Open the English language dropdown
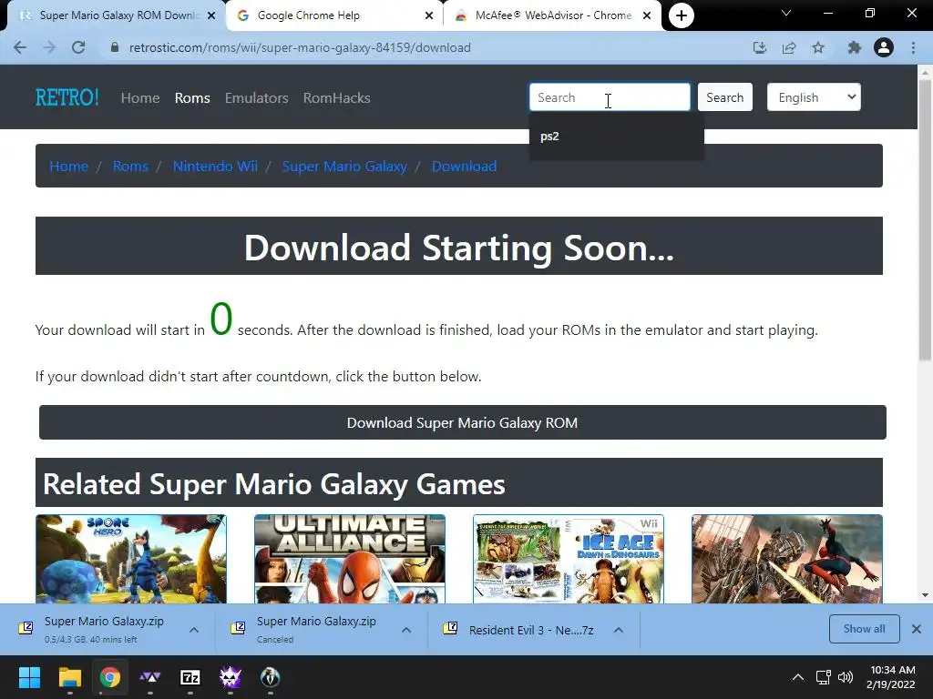This screenshot has height=699, width=933. pyautogui.click(x=814, y=97)
